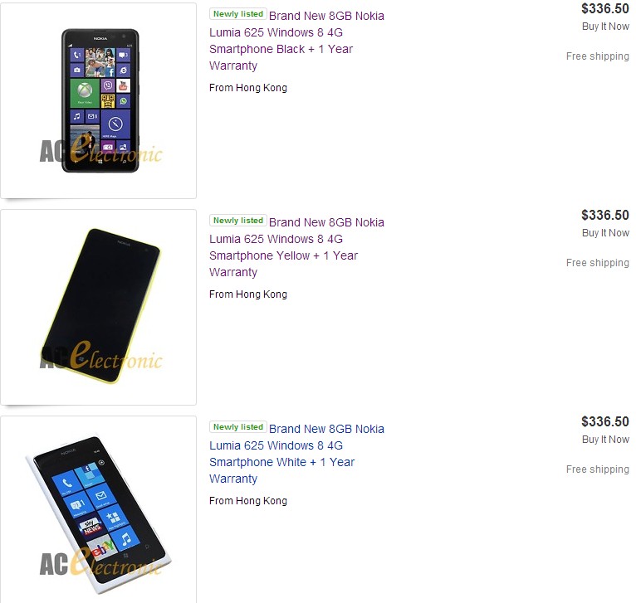Click Buy It Now for the Black Lumia

[605, 27]
